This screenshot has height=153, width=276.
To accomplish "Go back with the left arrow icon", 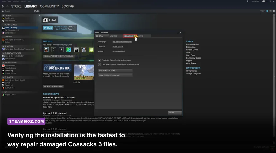I will (3, 6).
